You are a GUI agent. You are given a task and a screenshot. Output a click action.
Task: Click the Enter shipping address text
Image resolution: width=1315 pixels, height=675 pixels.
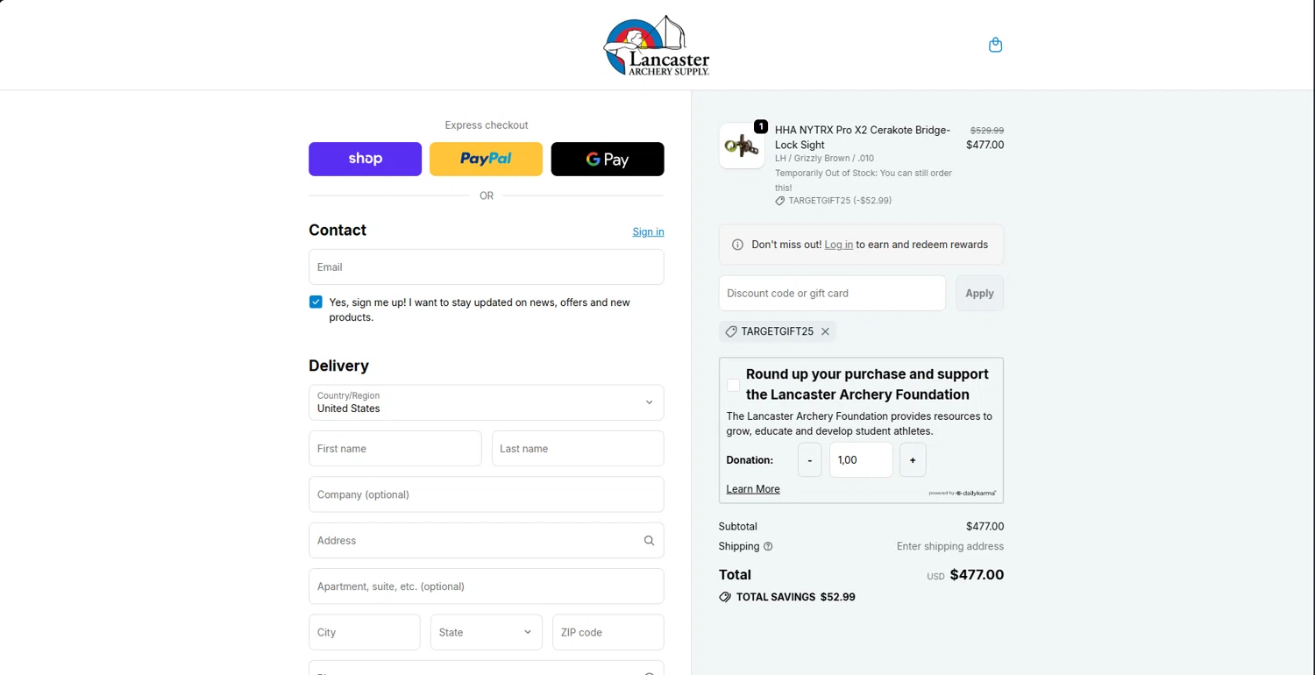point(950,546)
